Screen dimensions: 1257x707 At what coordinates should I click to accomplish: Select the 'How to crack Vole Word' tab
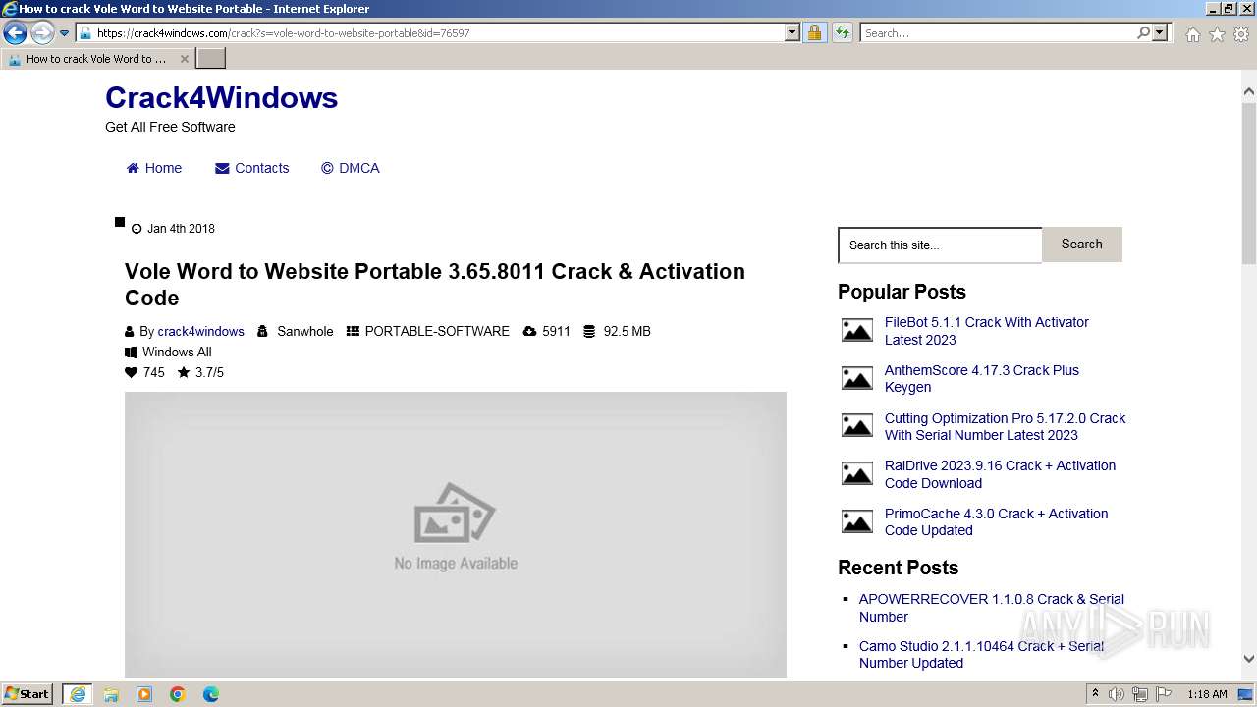pos(96,59)
